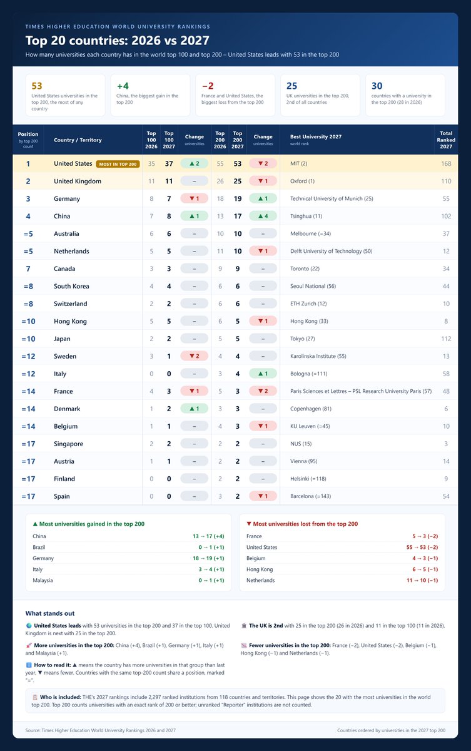Click Brazil in the gained list
471x751 pixels.
click(x=40, y=547)
